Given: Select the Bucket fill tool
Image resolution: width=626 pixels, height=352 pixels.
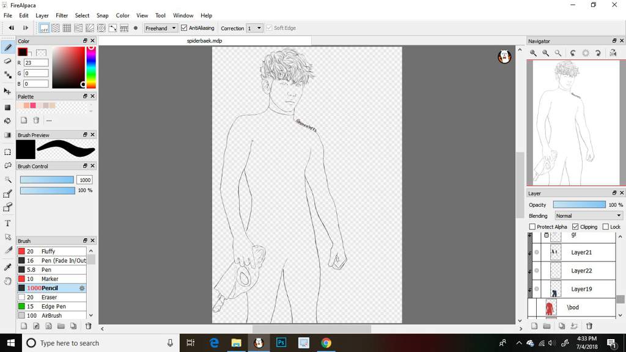Looking at the screenshot, I should [x=7, y=121].
